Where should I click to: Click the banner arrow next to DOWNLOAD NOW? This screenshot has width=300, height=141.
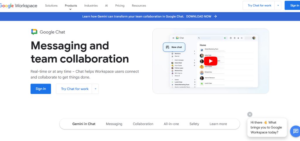point(215,16)
